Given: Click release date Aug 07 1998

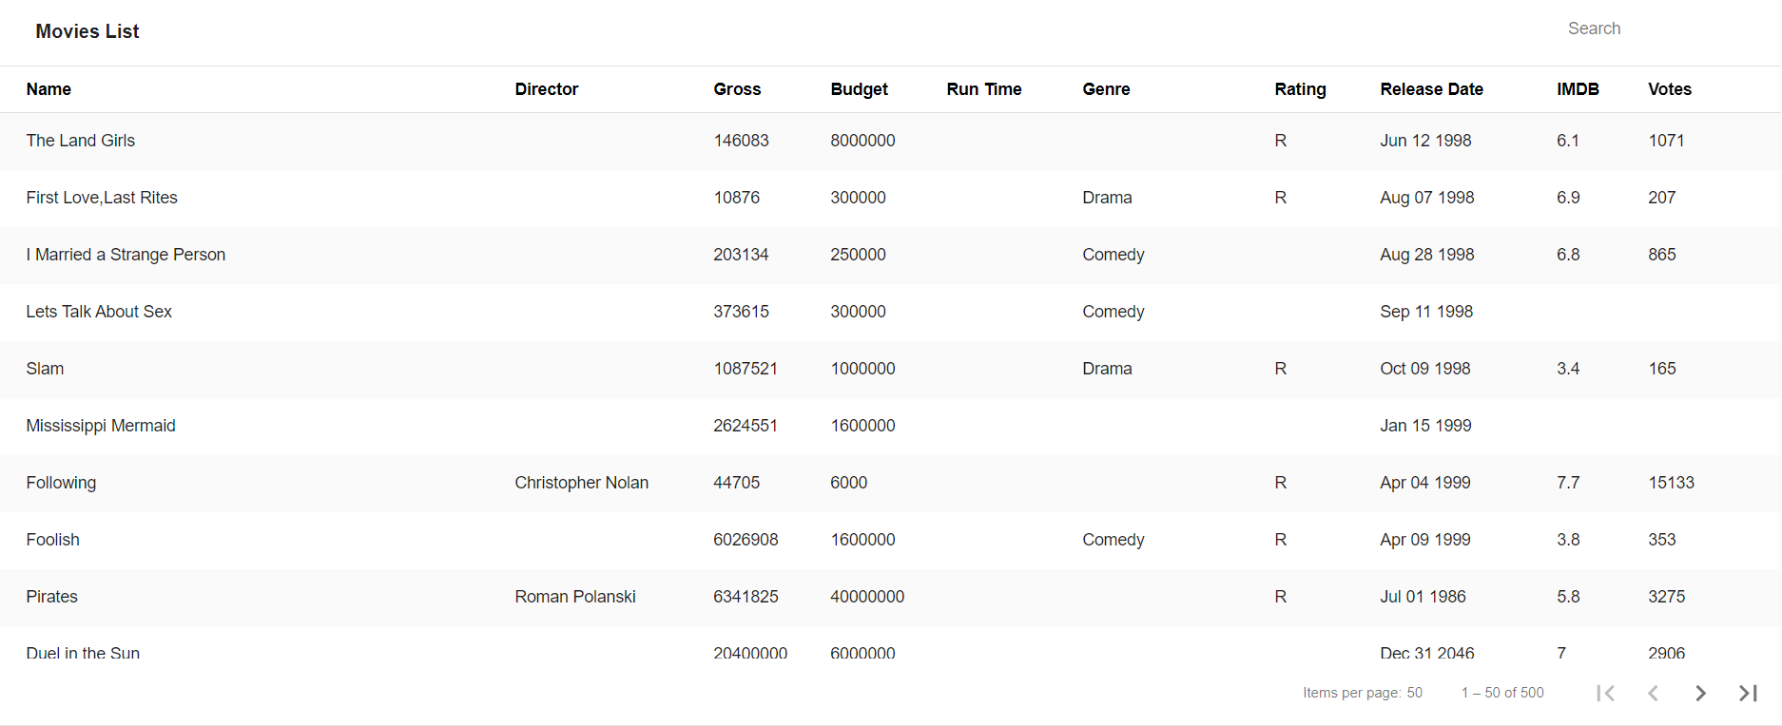Looking at the screenshot, I should tap(1427, 198).
